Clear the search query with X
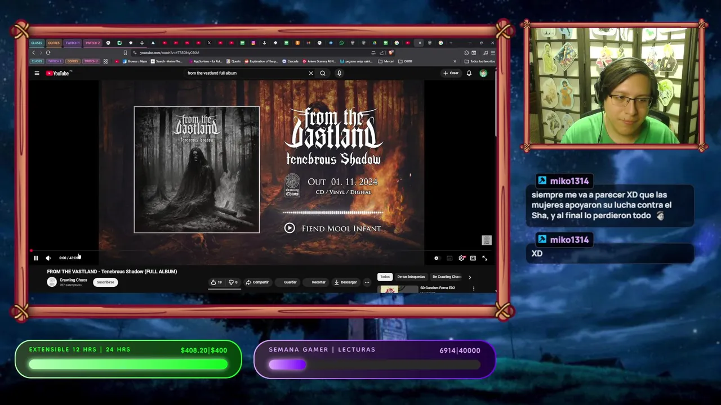Viewport: 721px width, 405px height. pos(311,73)
